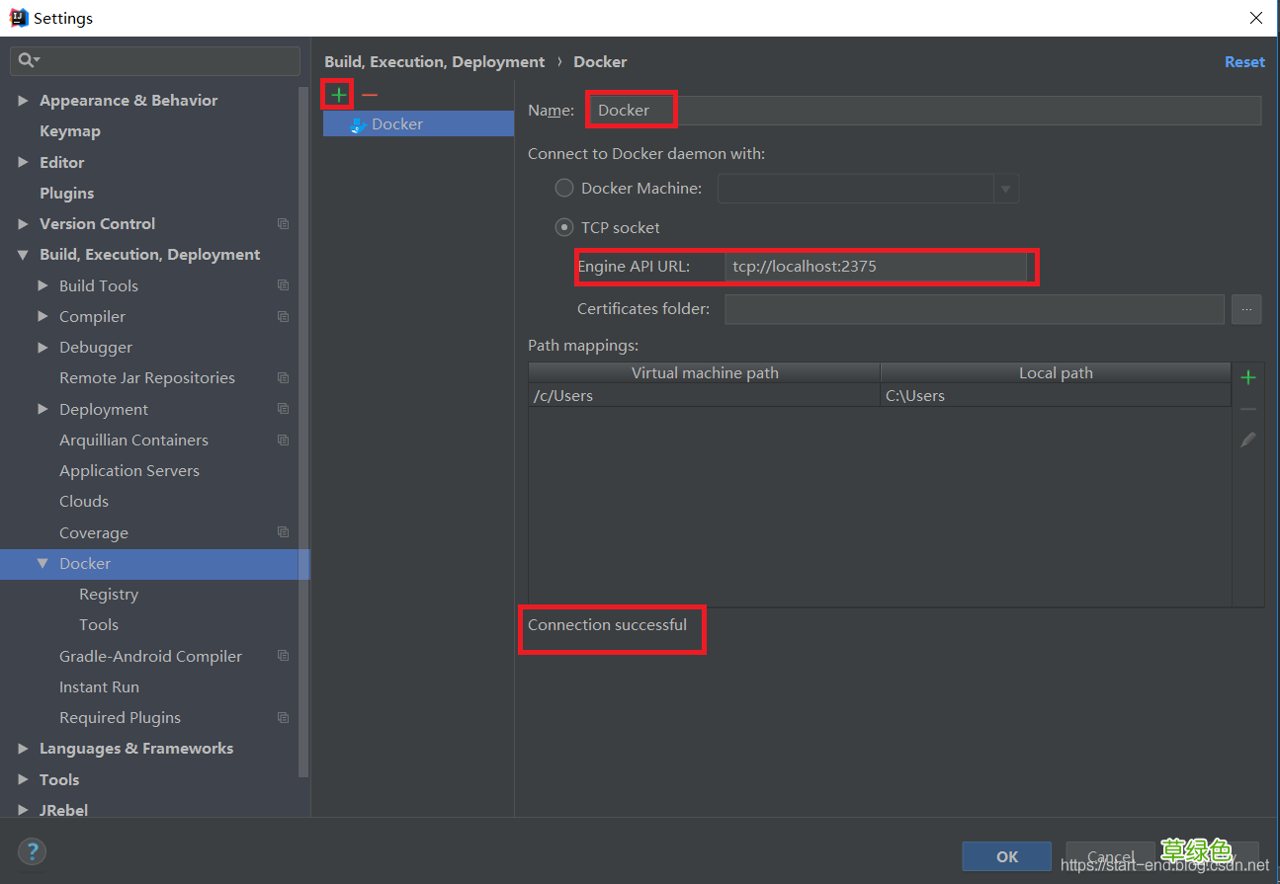This screenshot has width=1280, height=884.
Task: Remove the selected path mapping with minus
Action: tap(1248, 409)
